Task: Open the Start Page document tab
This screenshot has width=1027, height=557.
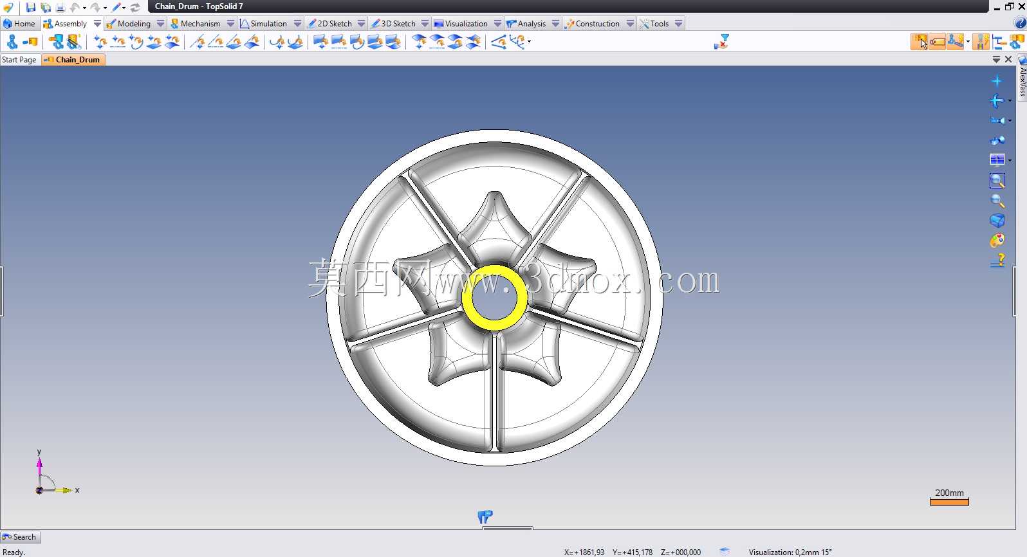Action: point(19,60)
